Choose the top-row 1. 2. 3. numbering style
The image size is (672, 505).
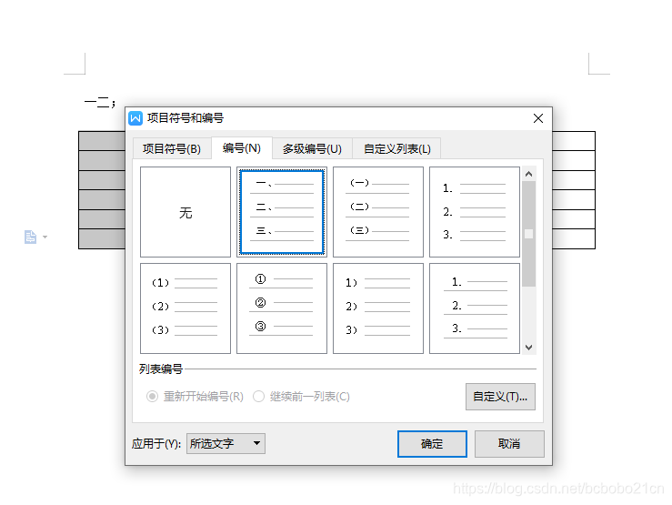[x=475, y=212]
